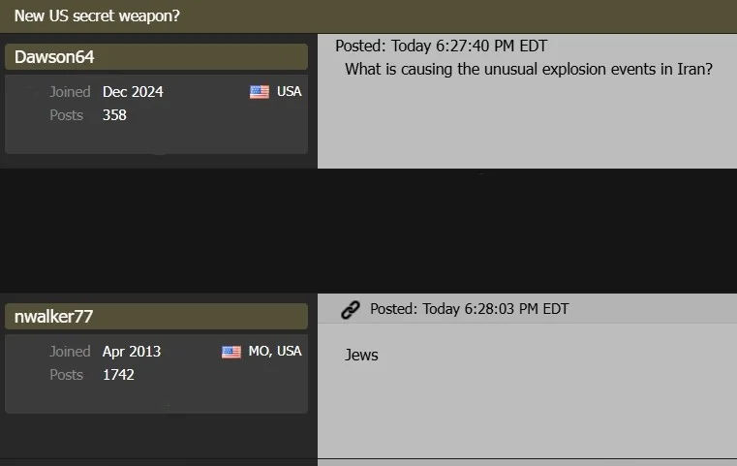Click the Joined label in Dawson64's profile
The width and height of the screenshot is (737, 466).
[70, 92]
